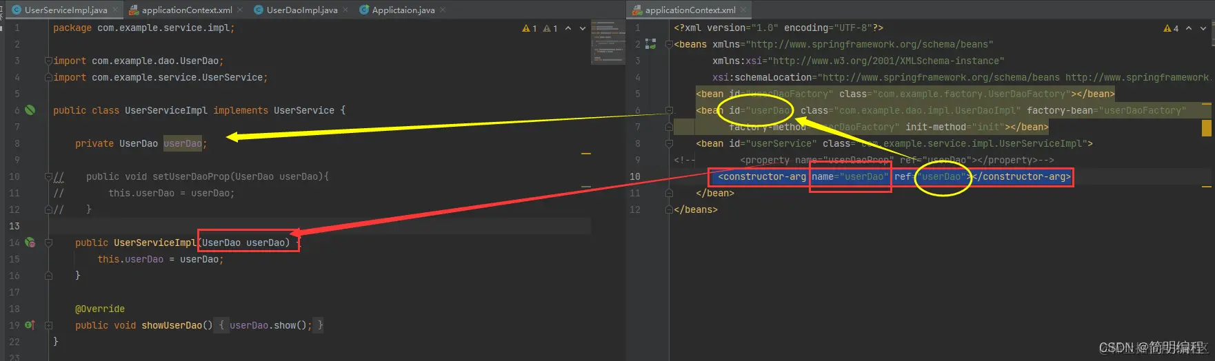Click UserService in the implements clause
This screenshot has height=361, width=1215.
pos(304,110)
